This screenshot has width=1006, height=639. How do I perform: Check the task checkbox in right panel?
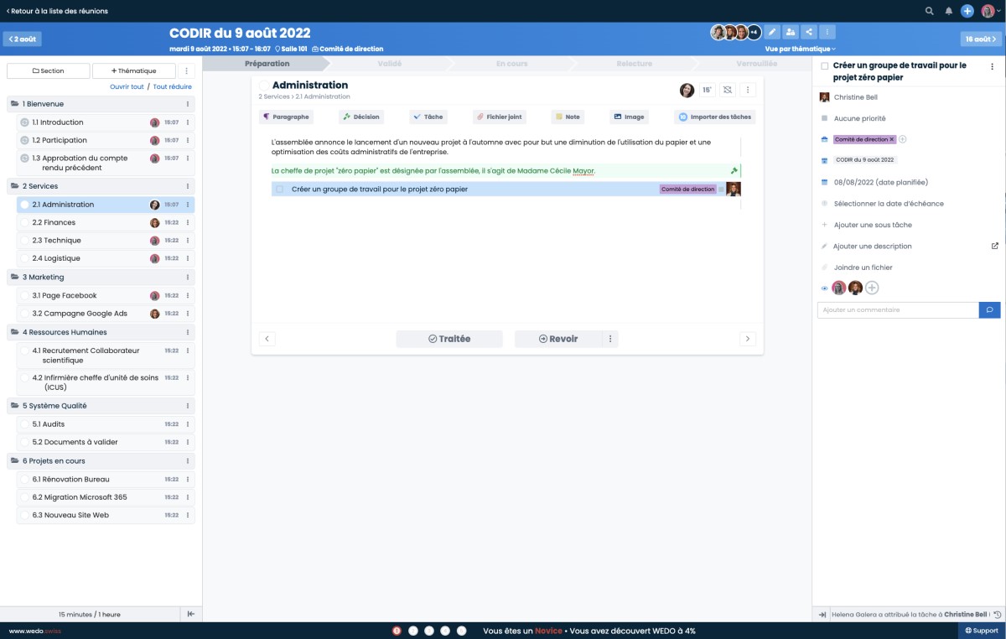825,65
